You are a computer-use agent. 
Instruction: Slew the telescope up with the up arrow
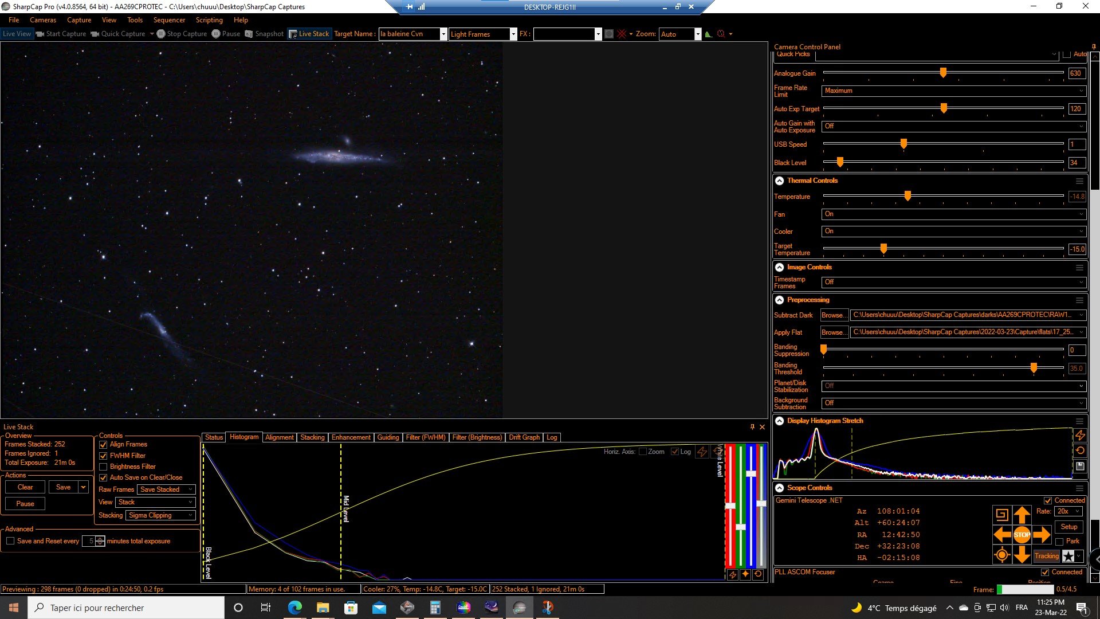click(x=1022, y=515)
